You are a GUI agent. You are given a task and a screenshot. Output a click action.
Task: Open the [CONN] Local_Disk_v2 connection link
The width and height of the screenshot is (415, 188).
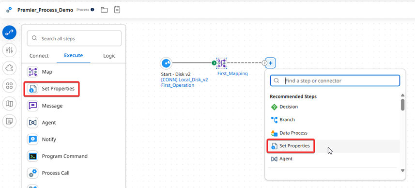click(x=184, y=79)
